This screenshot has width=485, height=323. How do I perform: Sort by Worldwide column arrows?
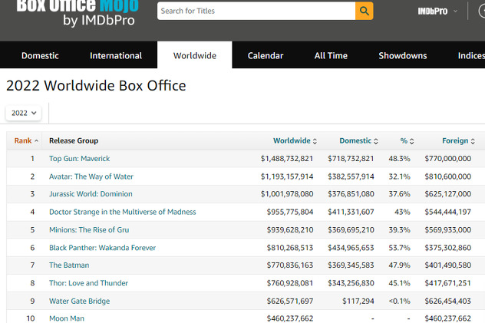pyautogui.click(x=315, y=141)
